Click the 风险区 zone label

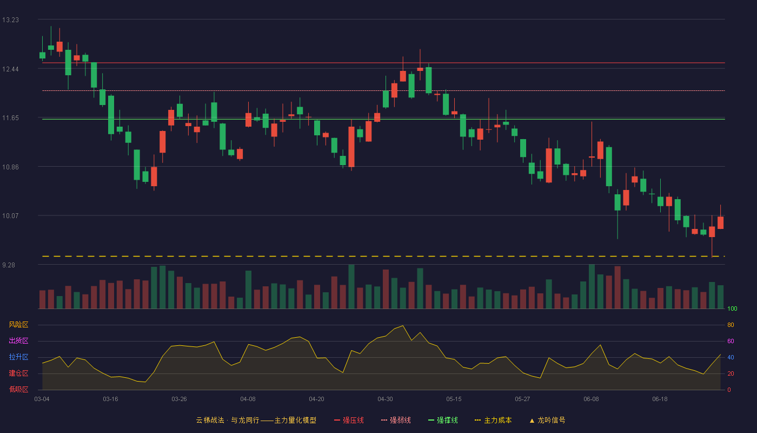coord(18,325)
